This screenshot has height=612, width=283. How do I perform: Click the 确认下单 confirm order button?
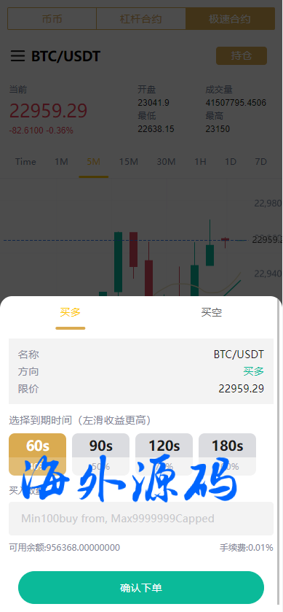pyautogui.click(x=141, y=588)
